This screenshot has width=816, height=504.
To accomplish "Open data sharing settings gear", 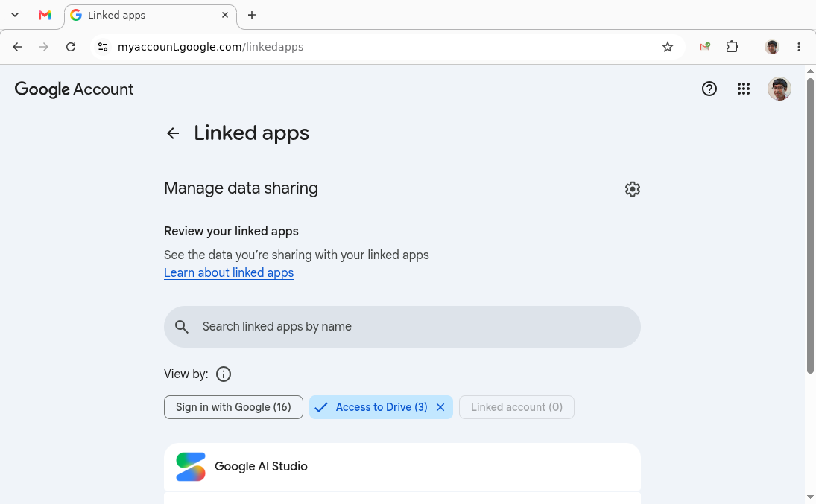I will pyautogui.click(x=632, y=189).
